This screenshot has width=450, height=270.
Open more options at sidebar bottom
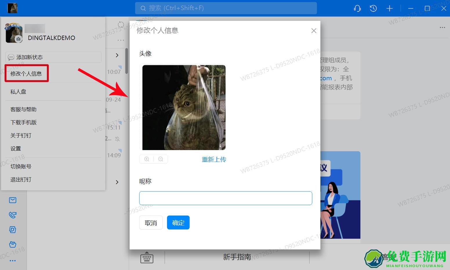12,261
